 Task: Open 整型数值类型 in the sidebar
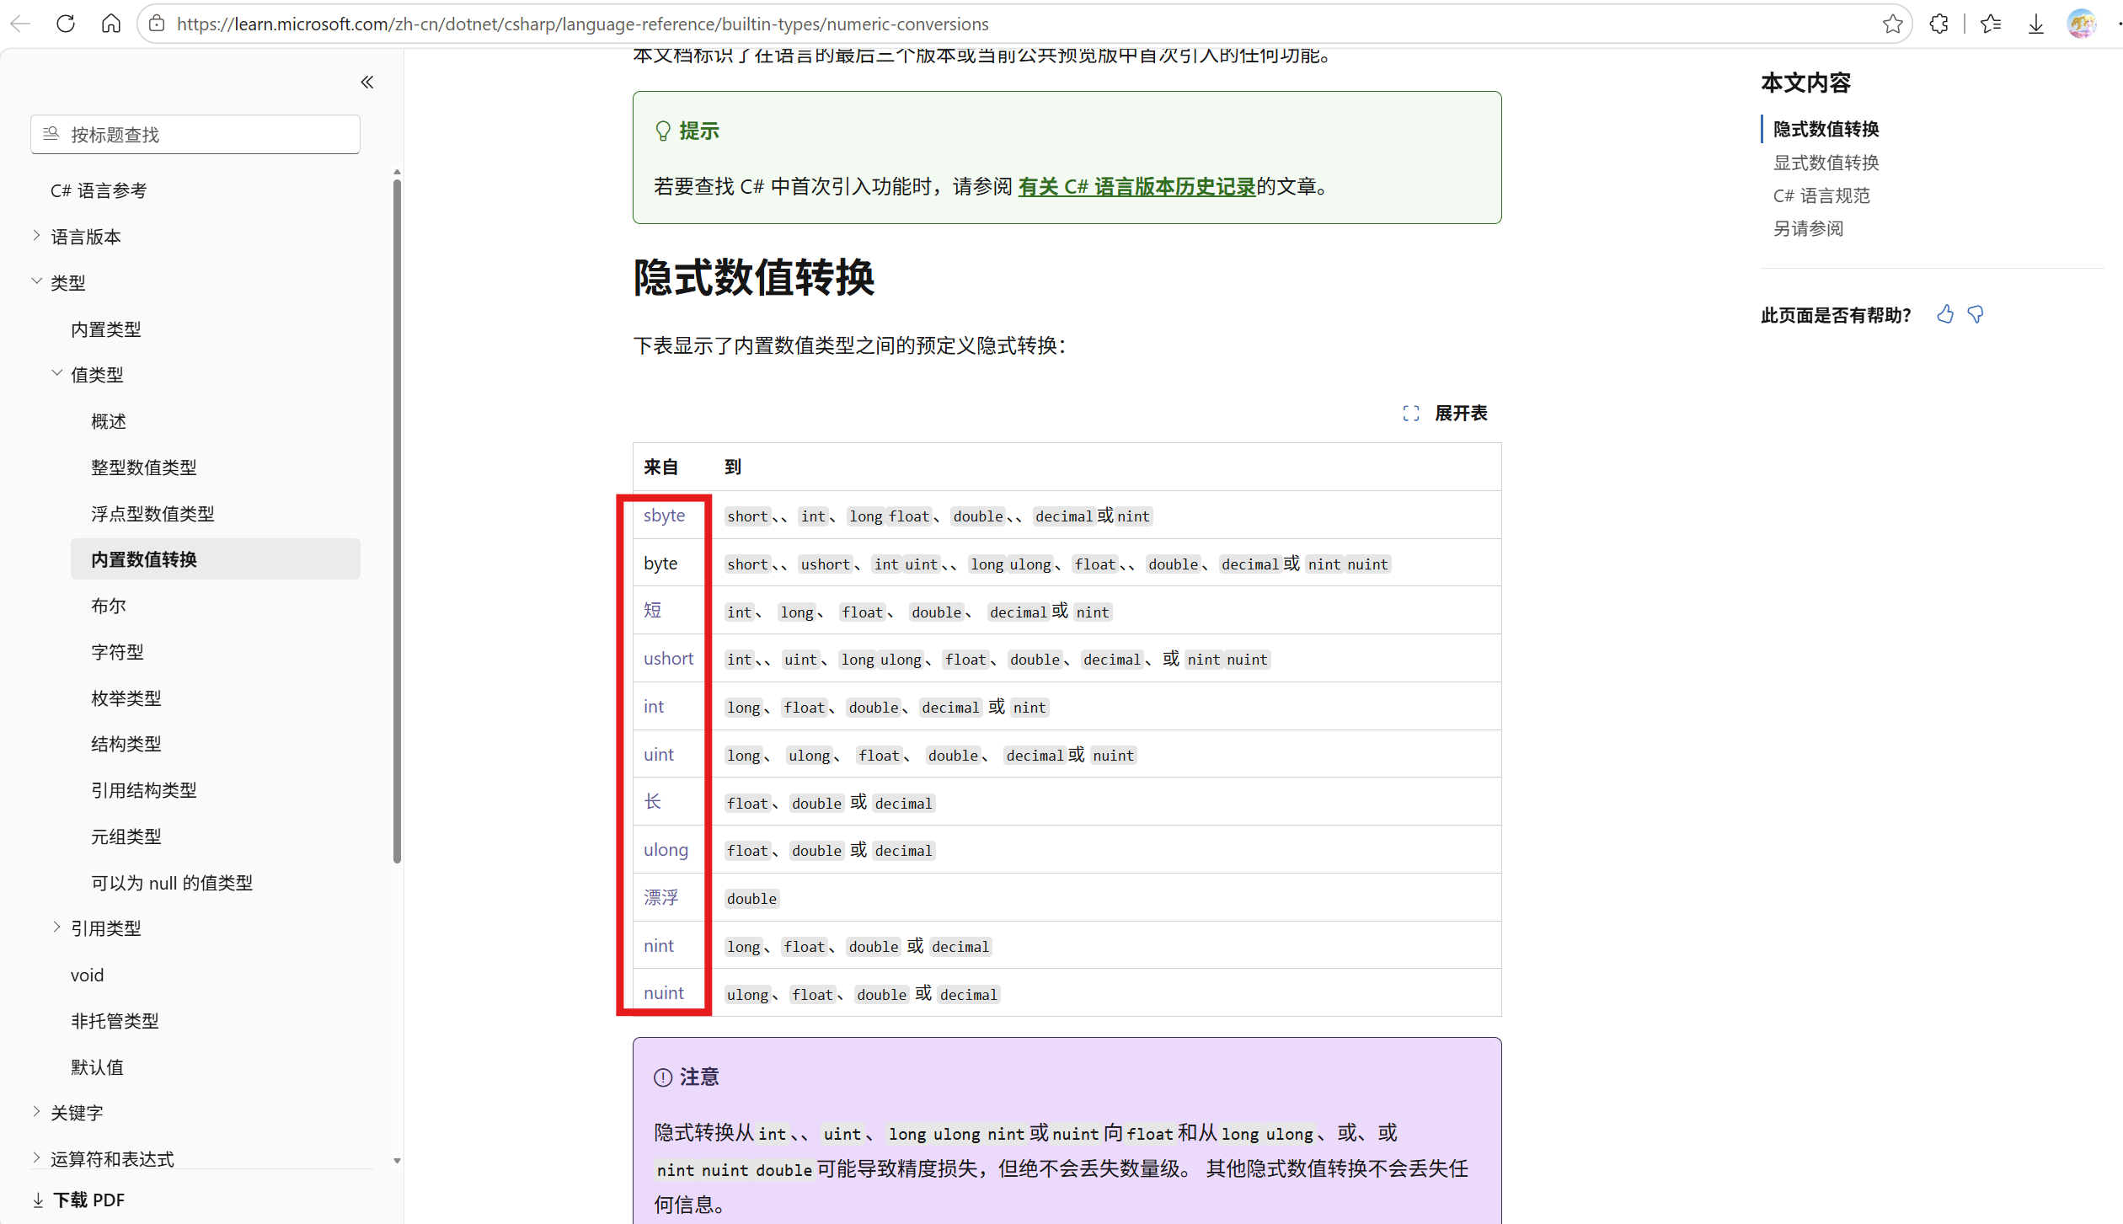pyautogui.click(x=144, y=468)
